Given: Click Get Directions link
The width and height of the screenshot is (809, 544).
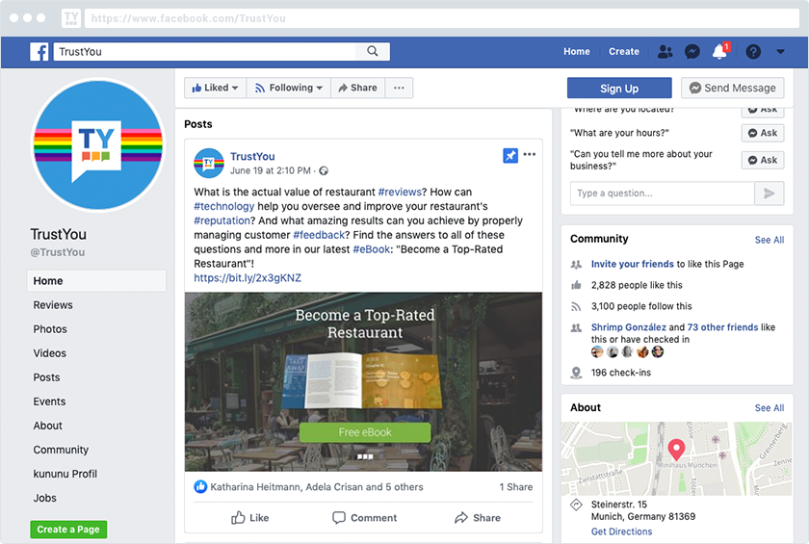Looking at the screenshot, I should pos(621,531).
